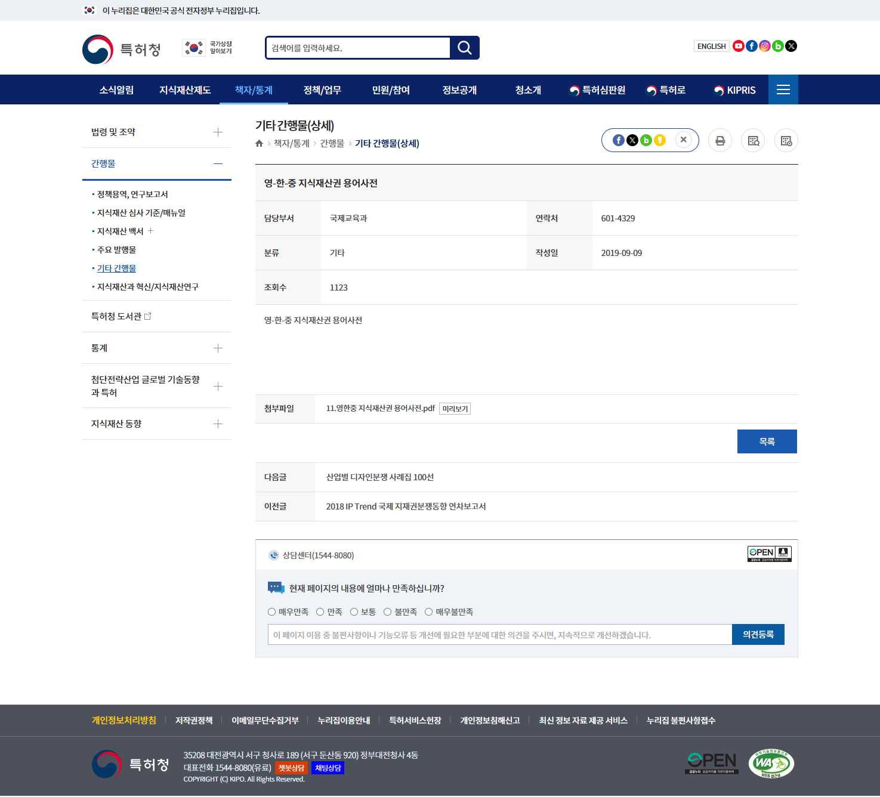Click the home icon in breadcrumb
This screenshot has width=880, height=797.
tap(259, 143)
